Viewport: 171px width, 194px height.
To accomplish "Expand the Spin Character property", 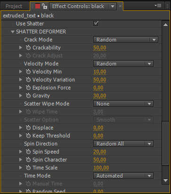I will click(x=21, y=160).
